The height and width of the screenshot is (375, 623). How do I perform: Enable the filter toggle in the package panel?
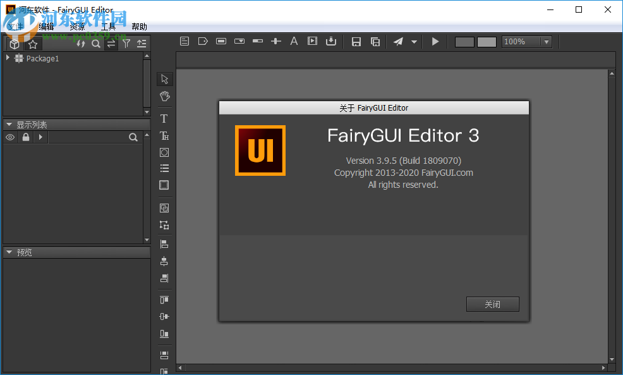pos(126,44)
